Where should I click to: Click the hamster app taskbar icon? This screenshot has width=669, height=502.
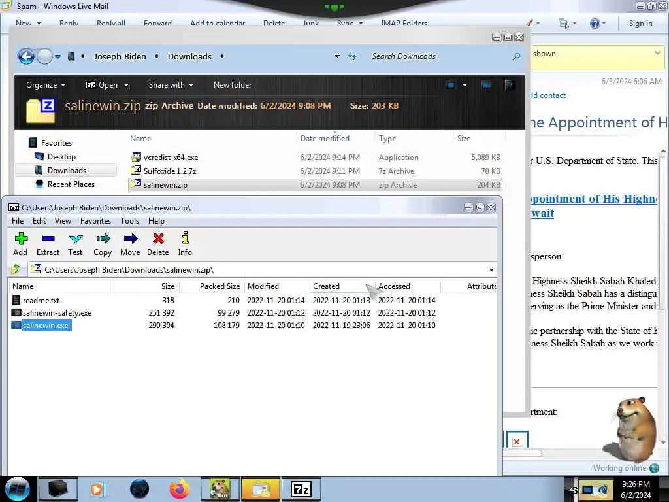[x=220, y=489]
